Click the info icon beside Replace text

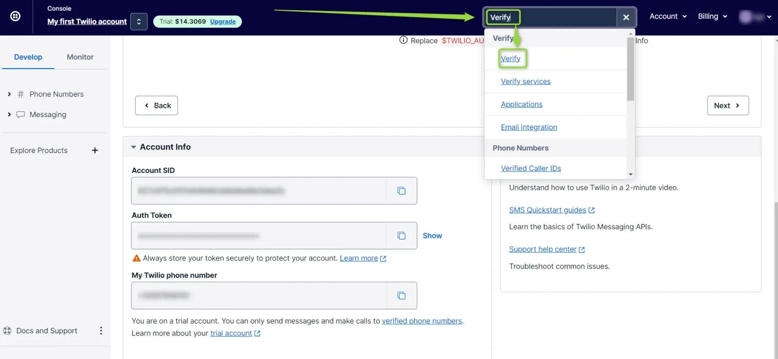[403, 40]
